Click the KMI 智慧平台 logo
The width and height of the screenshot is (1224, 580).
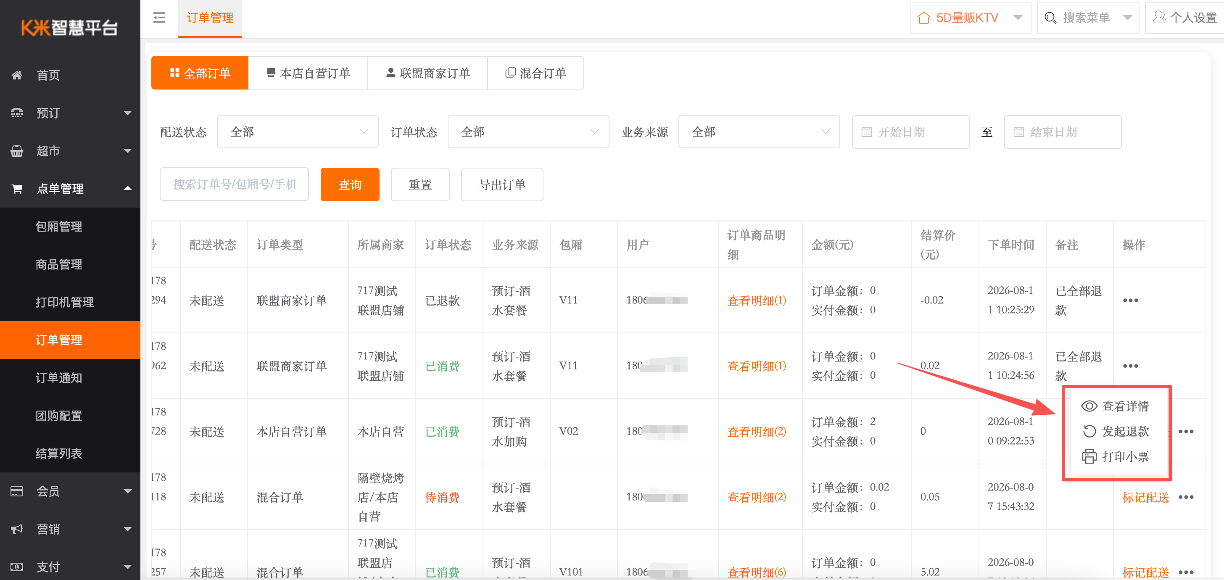click(x=69, y=28)
